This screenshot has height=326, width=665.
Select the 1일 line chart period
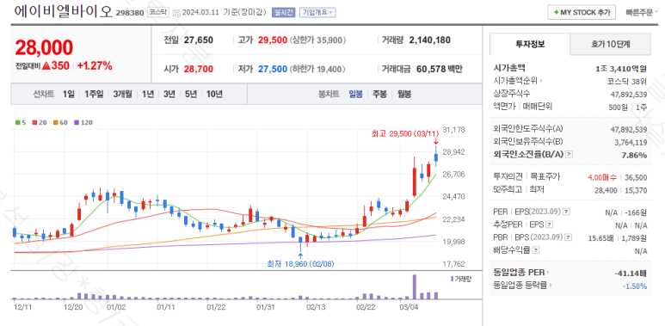[x=68, y=94]
